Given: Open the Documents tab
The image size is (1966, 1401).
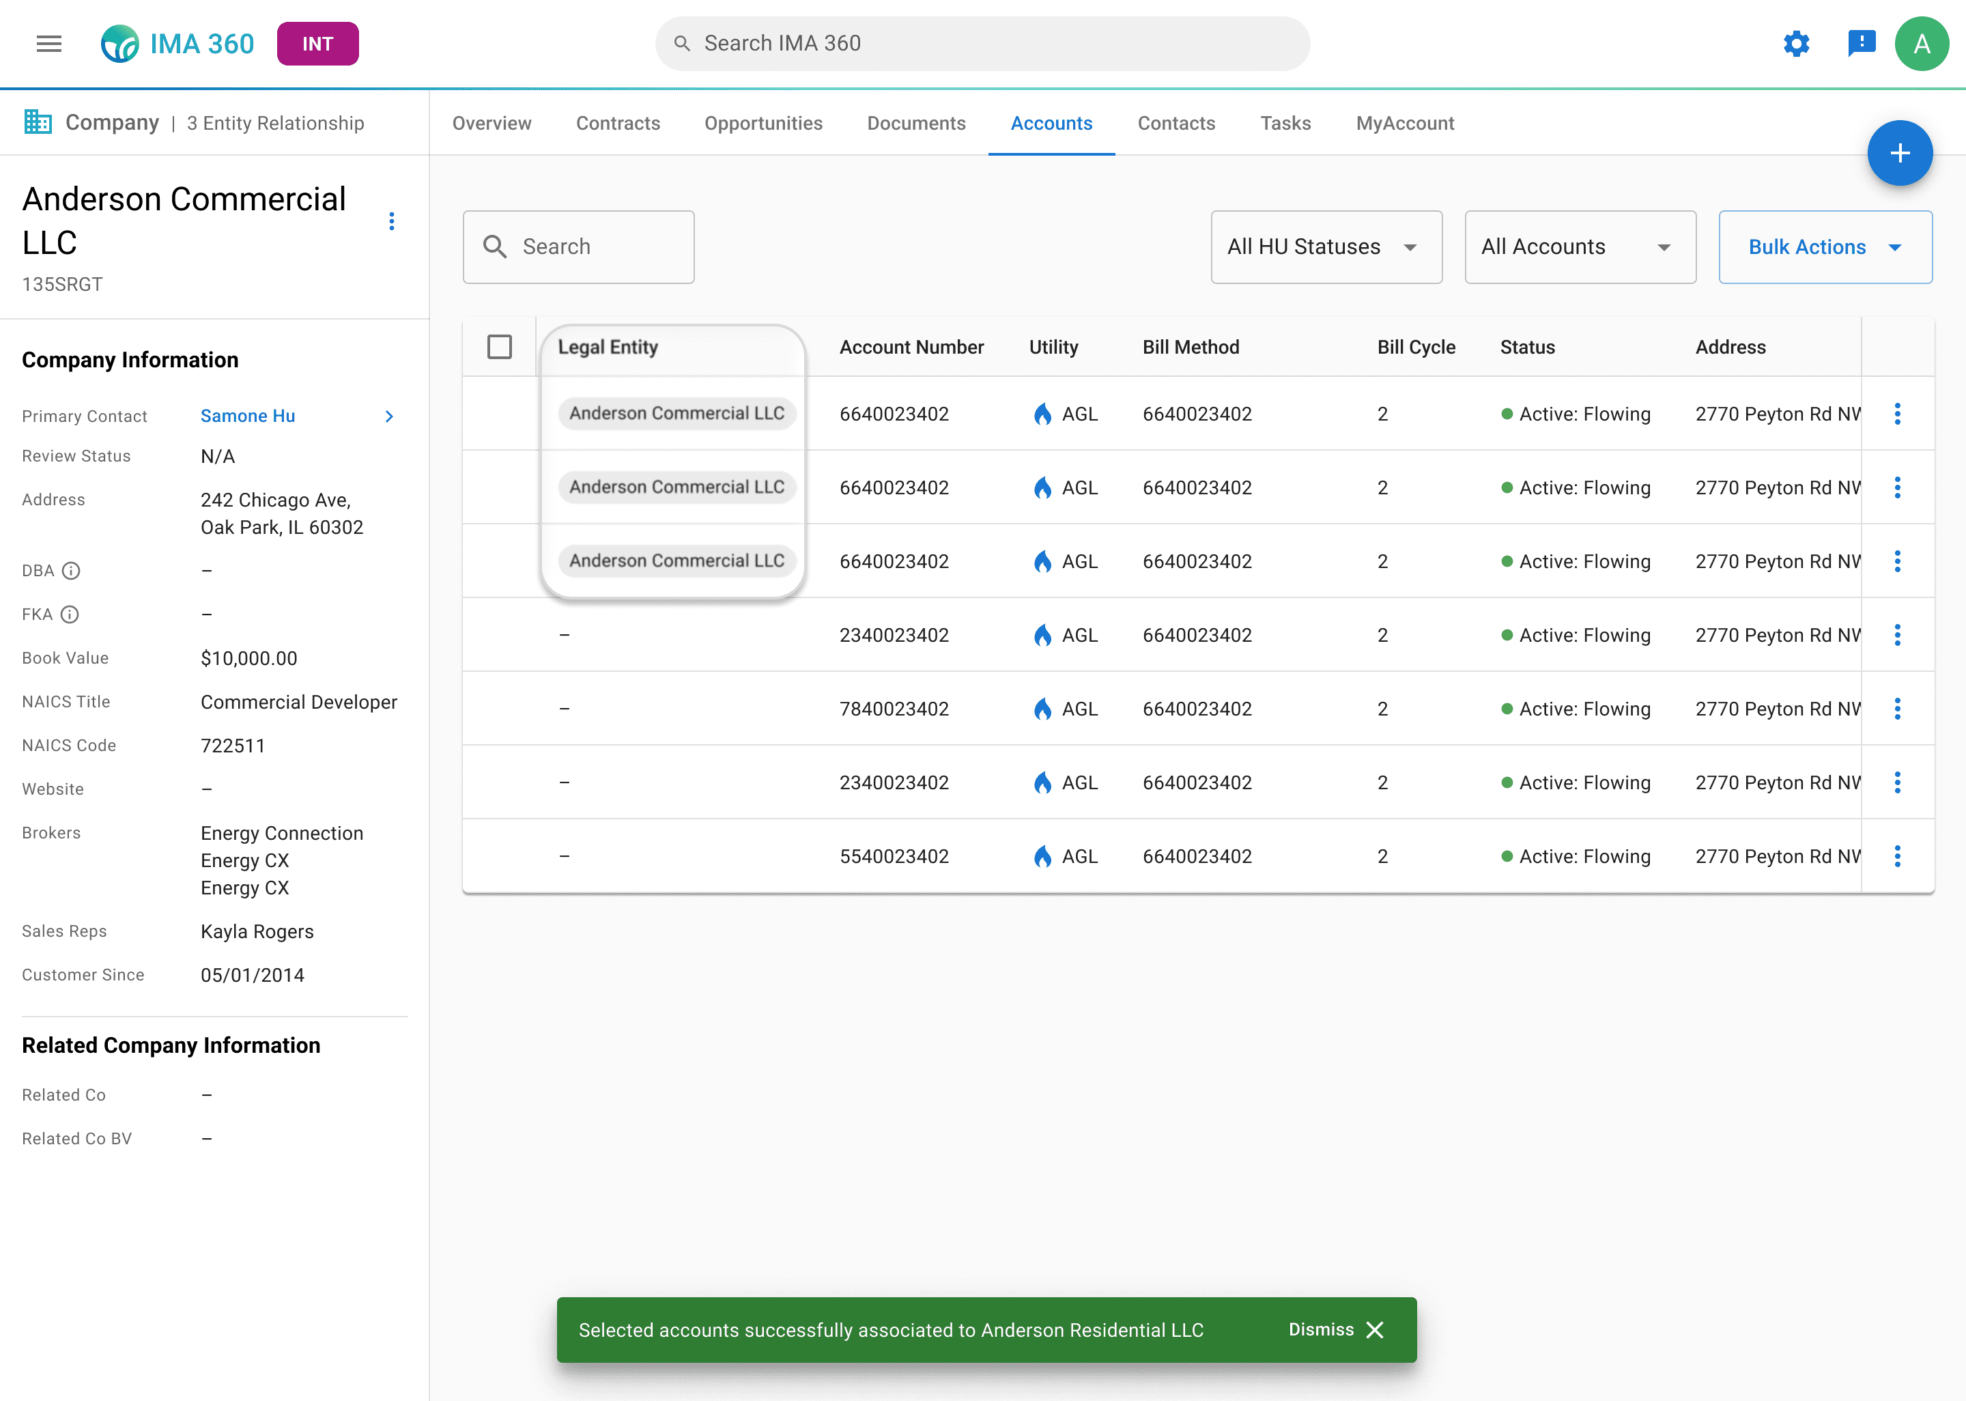Looking at the screenshot, I should click(x=915, y=124).
